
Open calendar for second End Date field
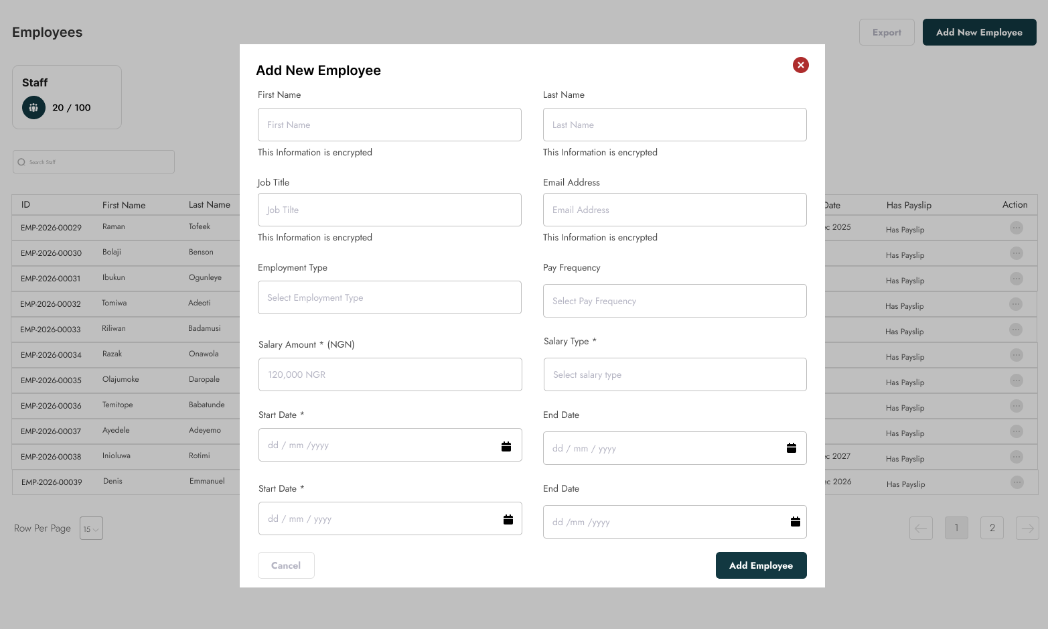796,522
